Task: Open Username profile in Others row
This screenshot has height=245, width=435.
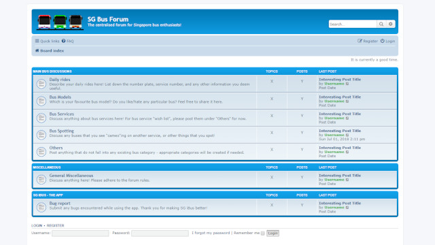Action: click(x=334, y=152)
